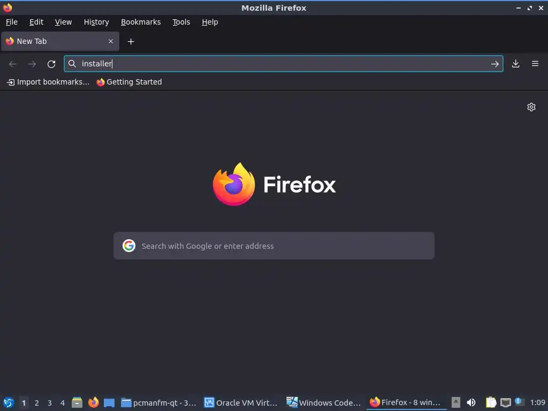Image resolution: width=548 pixels, height=411 pixels.
Task: Switch to virtual desktop 4
Action: [63, 403]
